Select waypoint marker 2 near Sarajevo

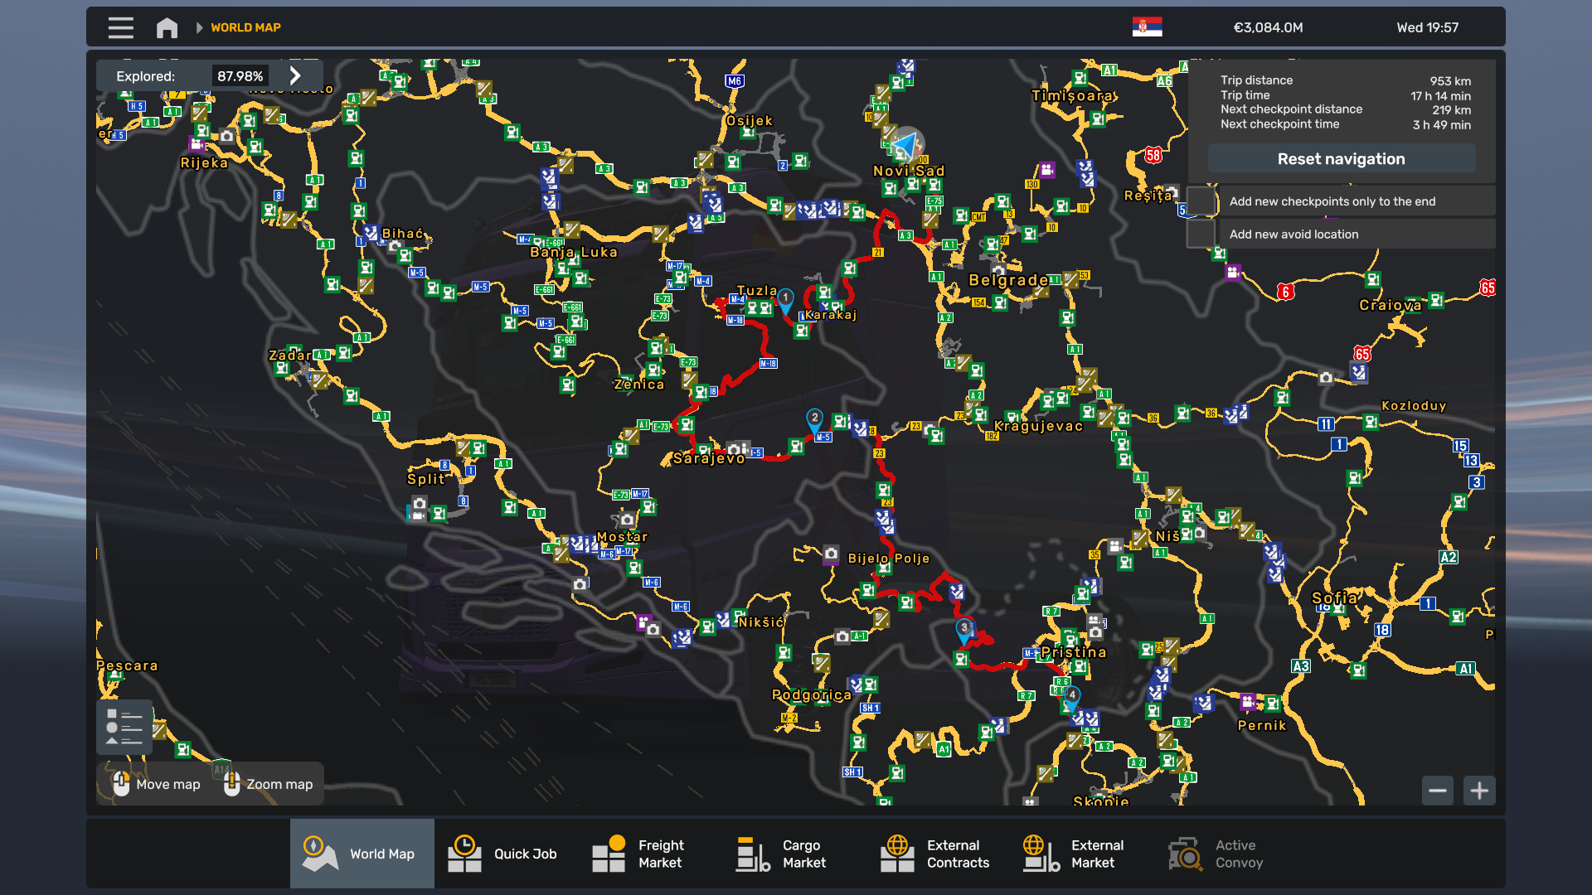coord(814,418)
